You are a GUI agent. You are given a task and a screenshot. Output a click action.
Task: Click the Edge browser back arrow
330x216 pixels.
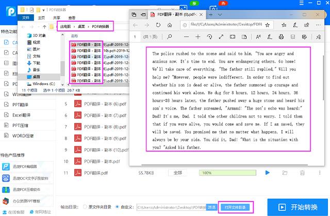coord(135,25)
